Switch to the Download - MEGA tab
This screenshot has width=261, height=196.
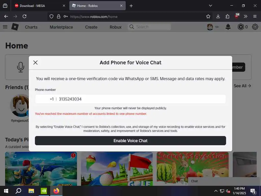pyautogui.click(x=38, y=6)
